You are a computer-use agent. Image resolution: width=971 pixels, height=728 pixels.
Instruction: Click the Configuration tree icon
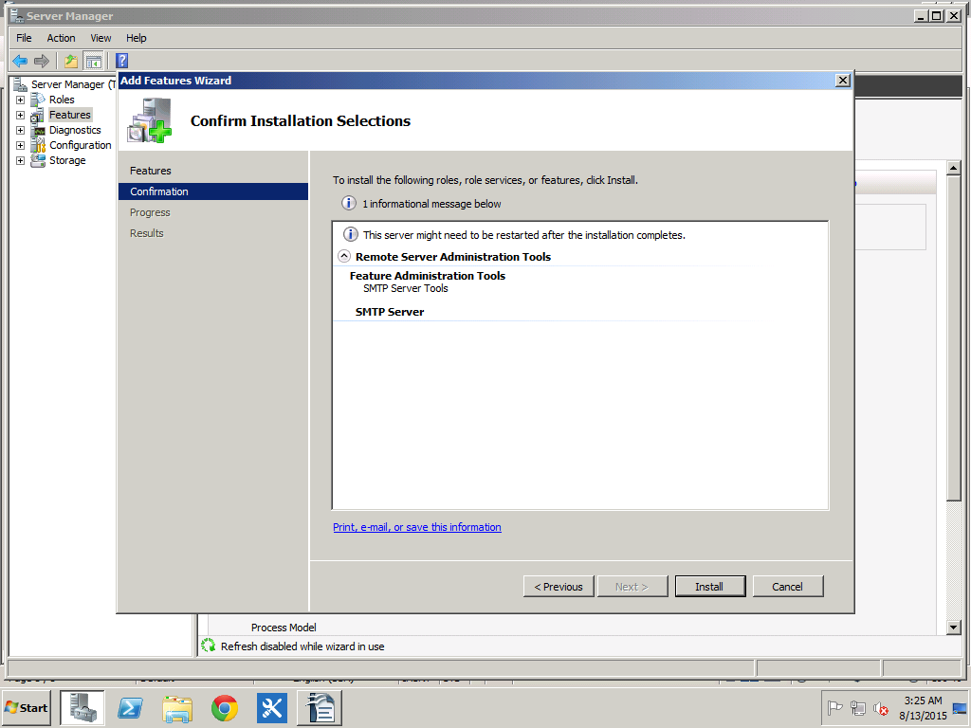click(x=38, y=145)
